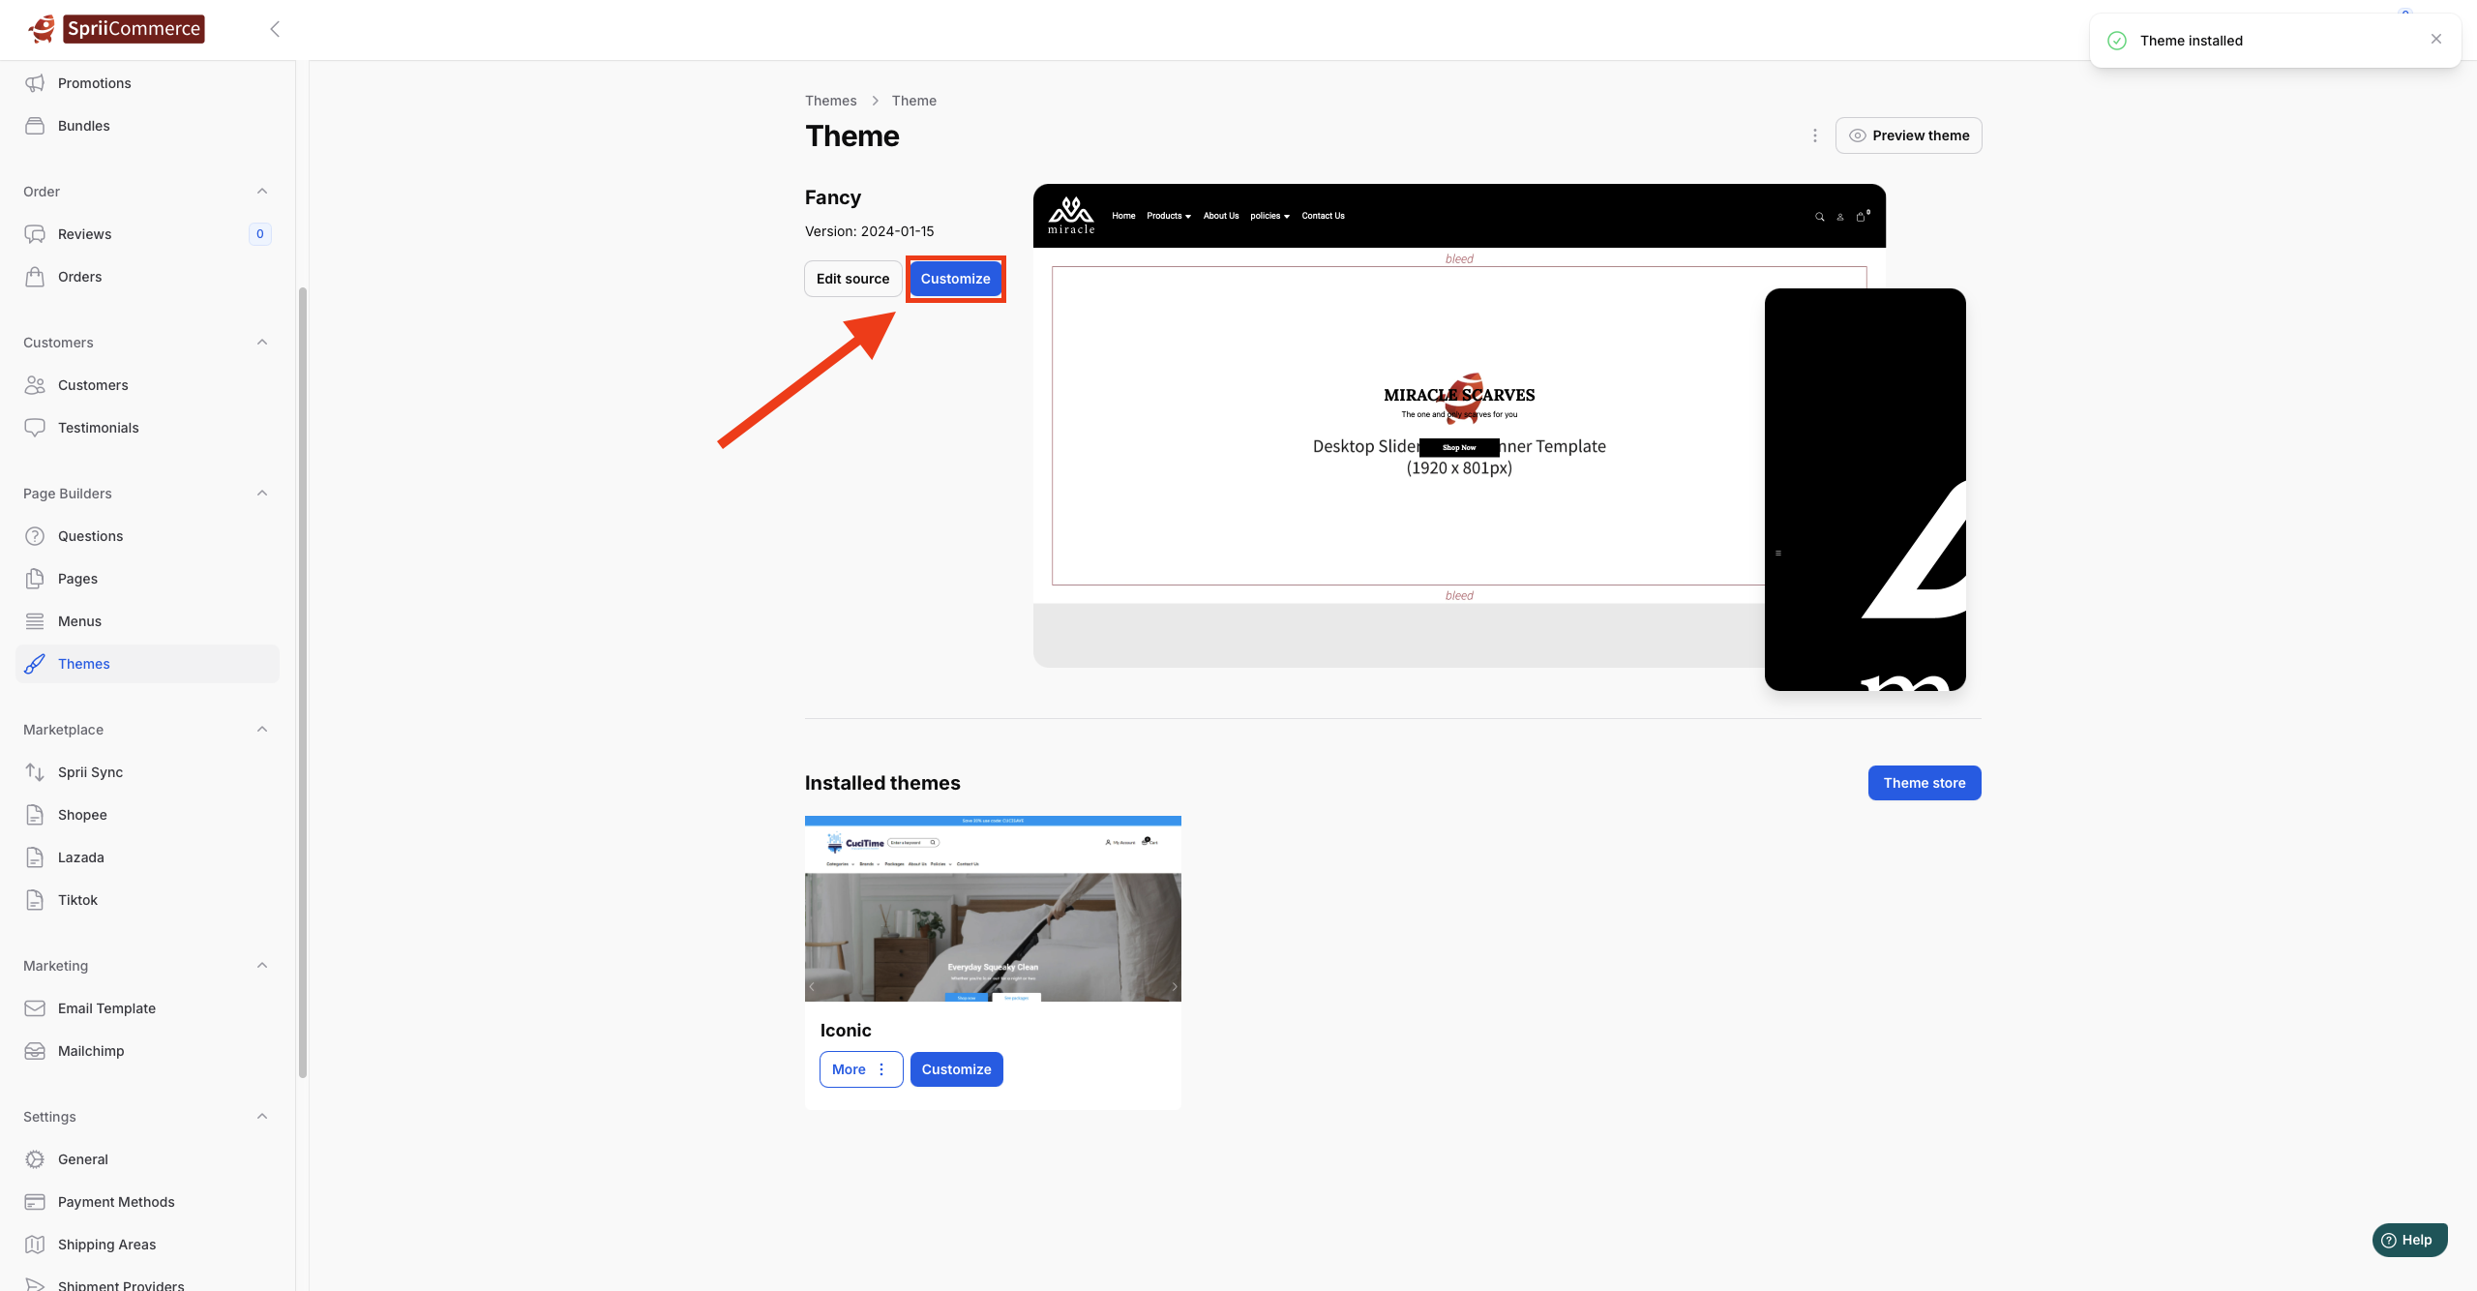
Task: Dismiss the Theme installed notification
Action: [x=2436, y=40]
